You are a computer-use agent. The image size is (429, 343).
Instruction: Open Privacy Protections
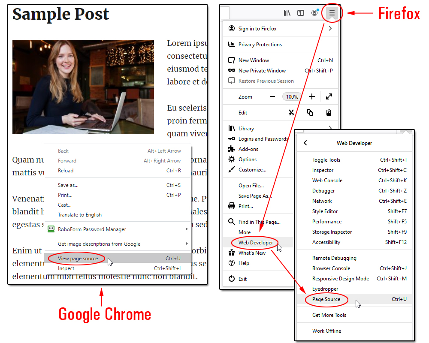coord(281,44)
